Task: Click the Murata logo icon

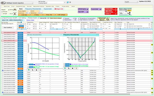Action: 3,3
